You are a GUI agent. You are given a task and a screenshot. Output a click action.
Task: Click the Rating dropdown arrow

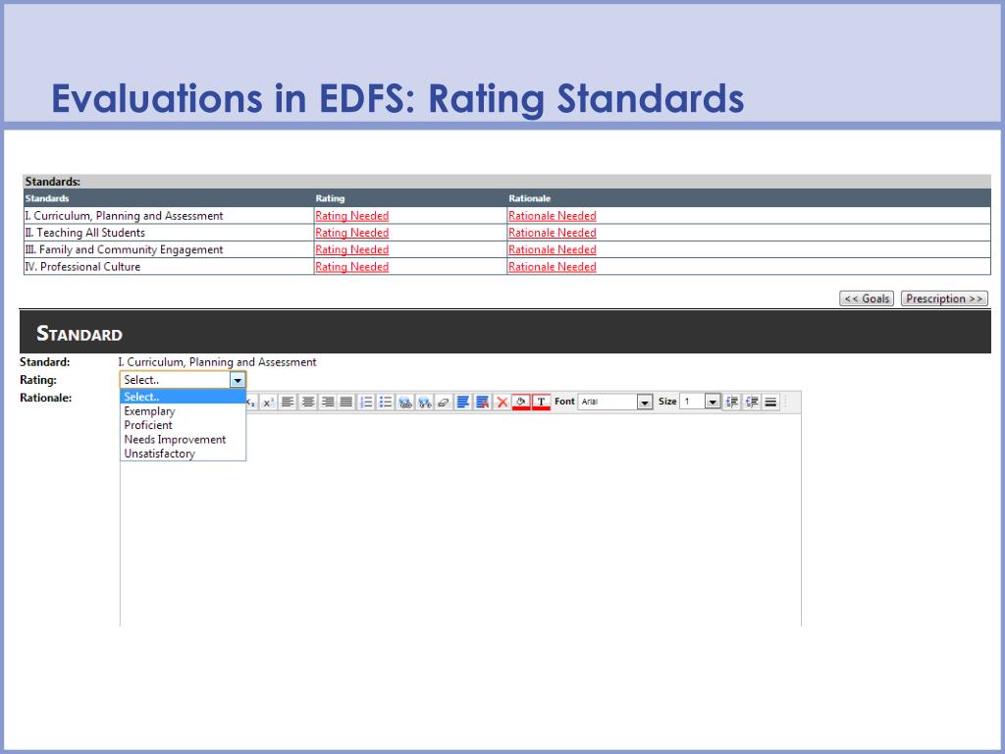[238, 380]
